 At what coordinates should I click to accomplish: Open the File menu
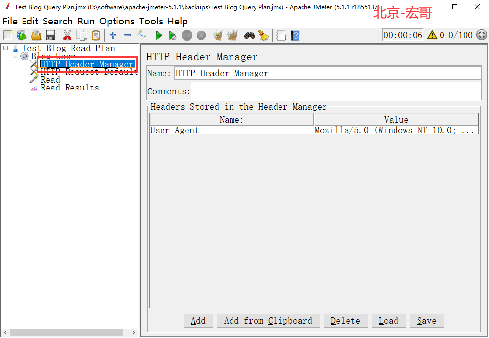pyautogui.click(x=10, y=21)
